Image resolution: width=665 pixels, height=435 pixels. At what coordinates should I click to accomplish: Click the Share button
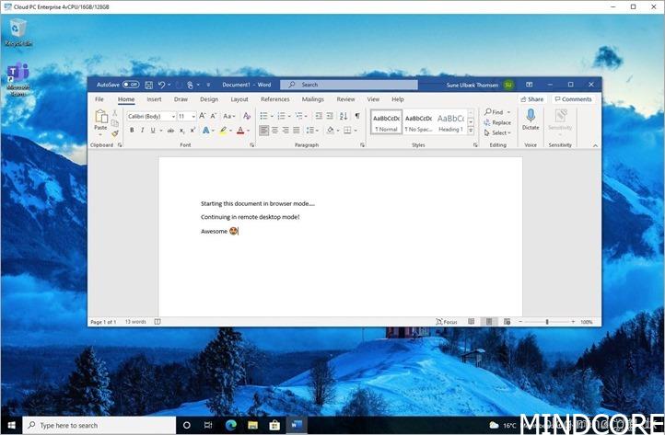pos(531,99)
